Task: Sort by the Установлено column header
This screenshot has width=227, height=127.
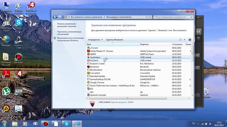Action: click(178, 44)
